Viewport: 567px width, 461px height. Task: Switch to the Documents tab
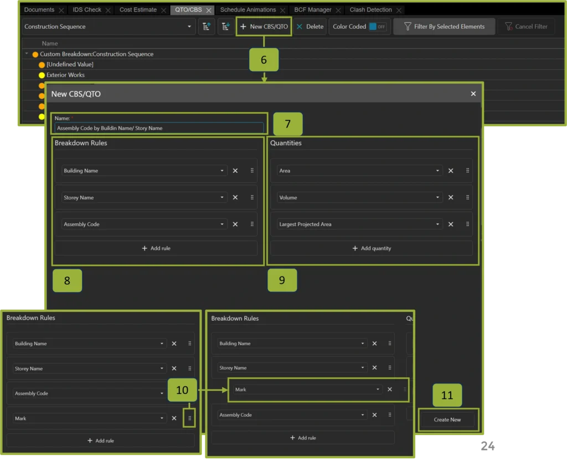point(39,10)
